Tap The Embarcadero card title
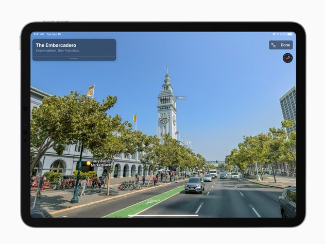Image resolution: width=325 pixels, height=244 pixels. (x=56, y=45)
